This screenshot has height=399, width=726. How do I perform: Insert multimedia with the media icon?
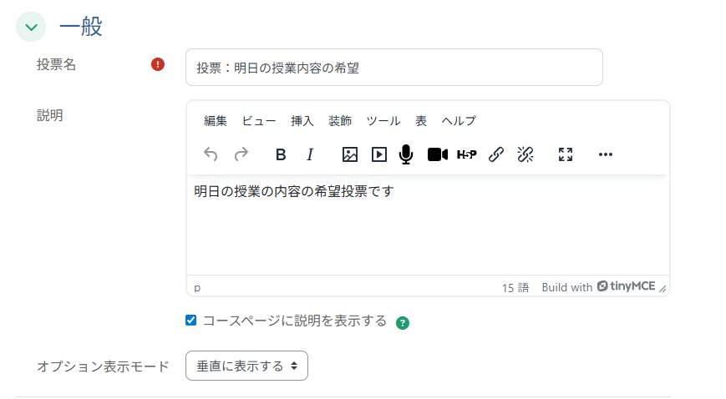[x=379, y=154]
